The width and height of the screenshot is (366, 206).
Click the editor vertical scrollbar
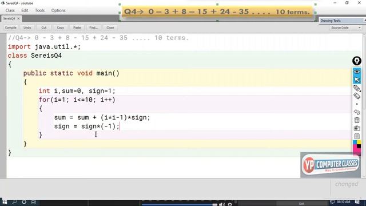364,105
